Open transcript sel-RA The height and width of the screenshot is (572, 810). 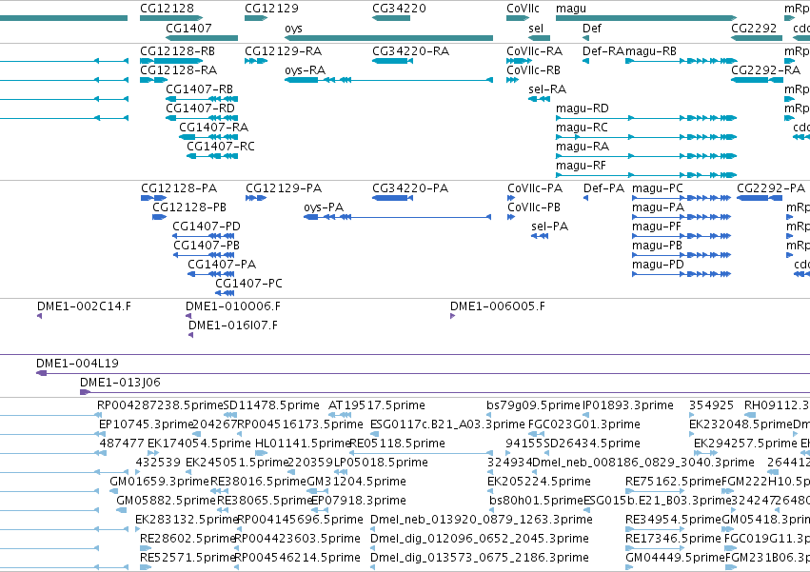(x=547, y=89)
